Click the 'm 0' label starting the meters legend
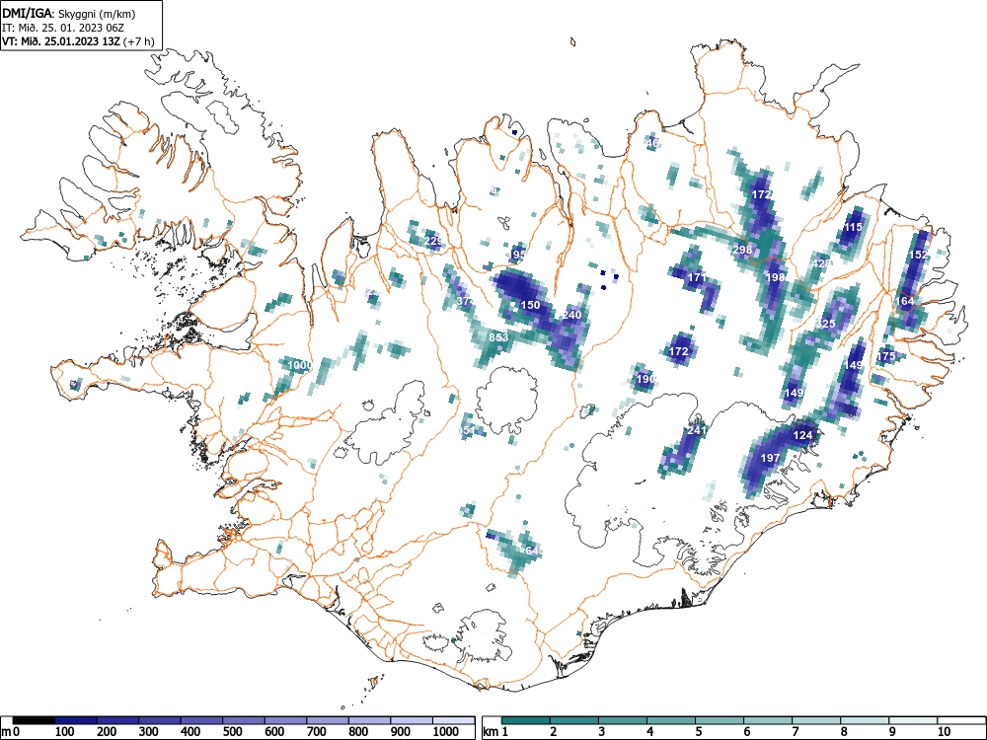987x740 pixels. (10, 731)
